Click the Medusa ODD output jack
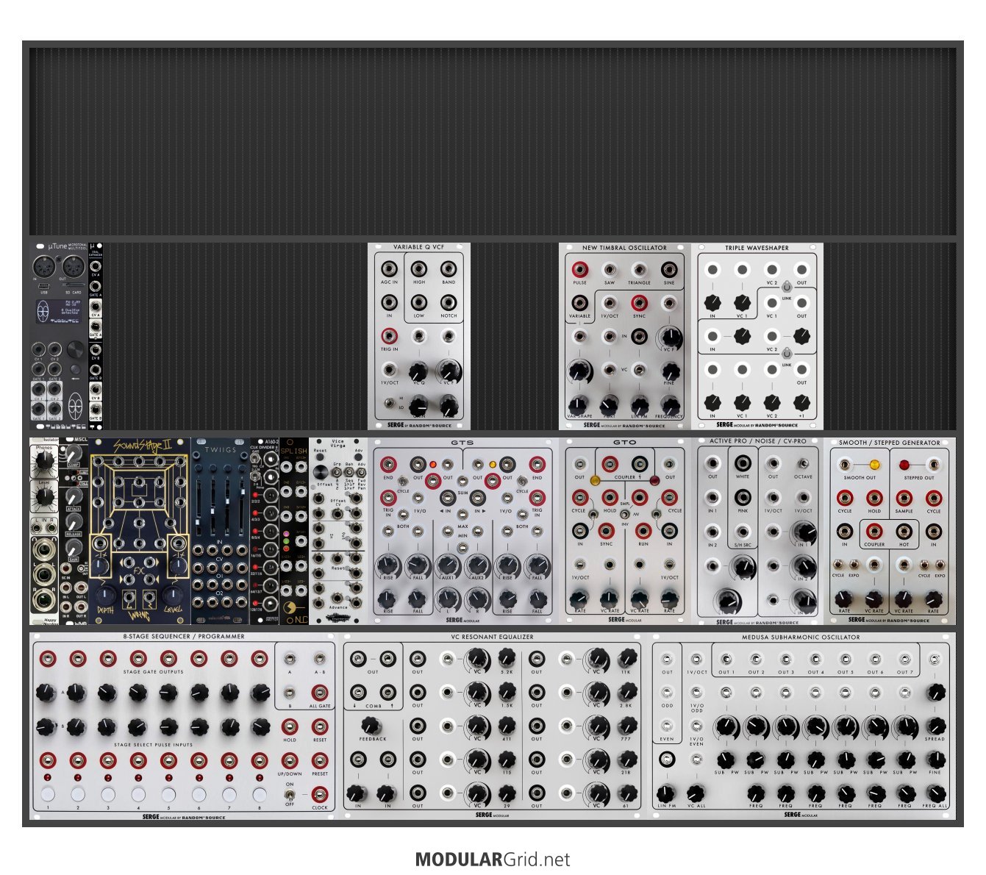Viewport: 986px width, 875px height. 667,693
